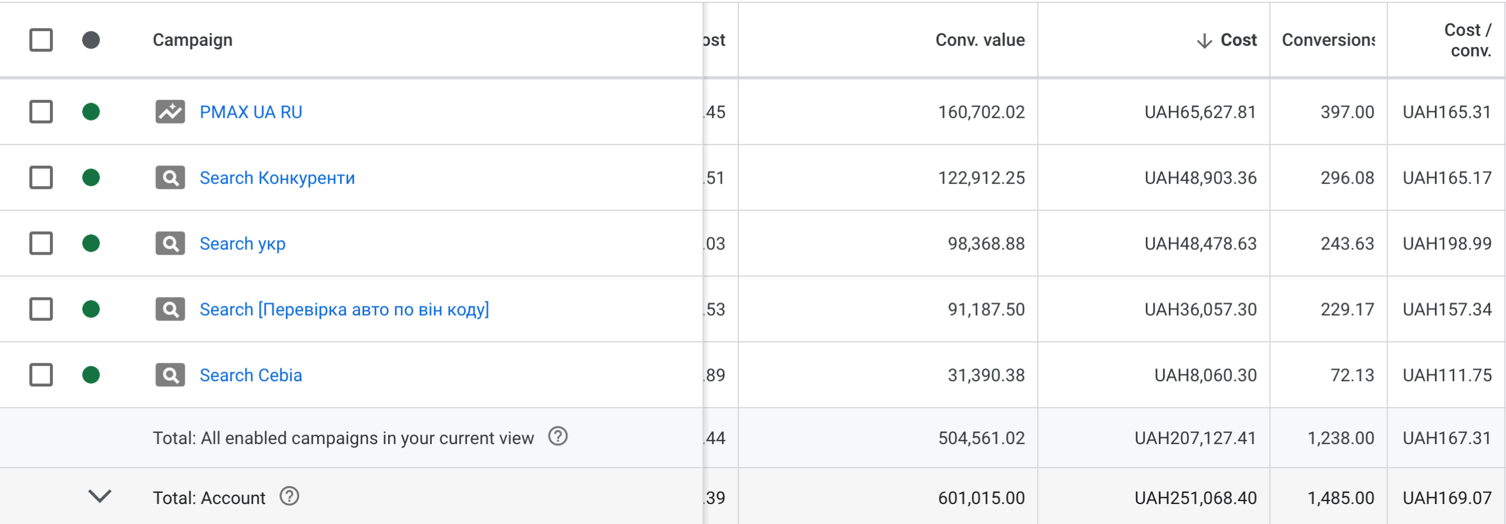This screenshot has width=1506, height=524.
Task: Select the Search Cebia row checkbox
Action: point(41,375)
